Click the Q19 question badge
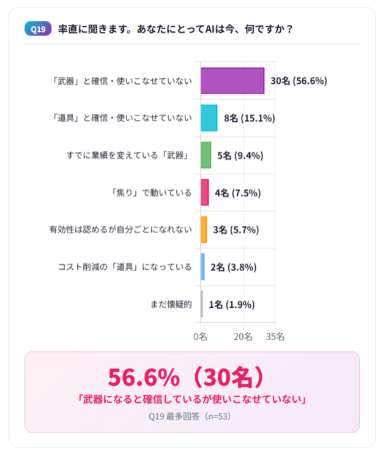Viewport: 386px width, 454px height. (x=38, y=29)
